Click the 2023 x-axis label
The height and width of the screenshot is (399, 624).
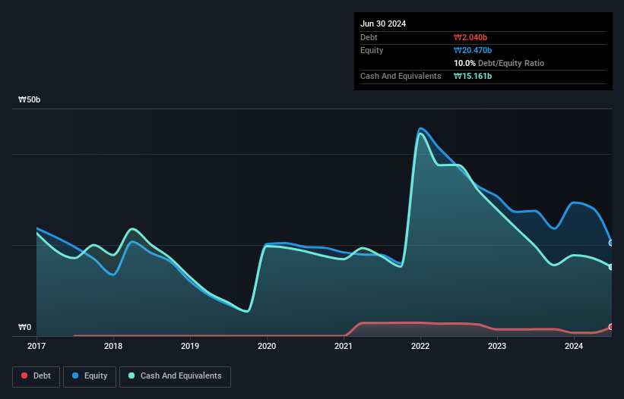pyautogui.click(x=497, y=346)
